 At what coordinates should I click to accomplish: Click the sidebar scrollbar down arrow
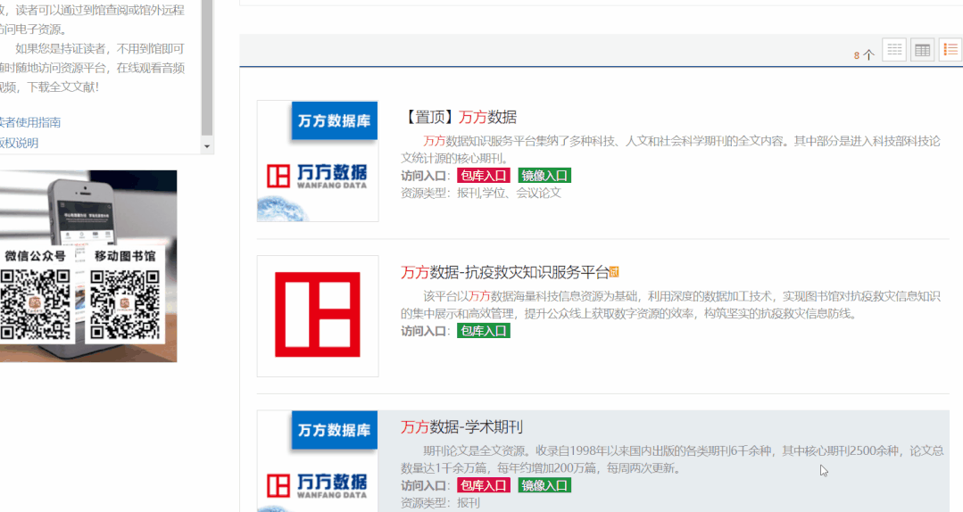coord(207,146)
